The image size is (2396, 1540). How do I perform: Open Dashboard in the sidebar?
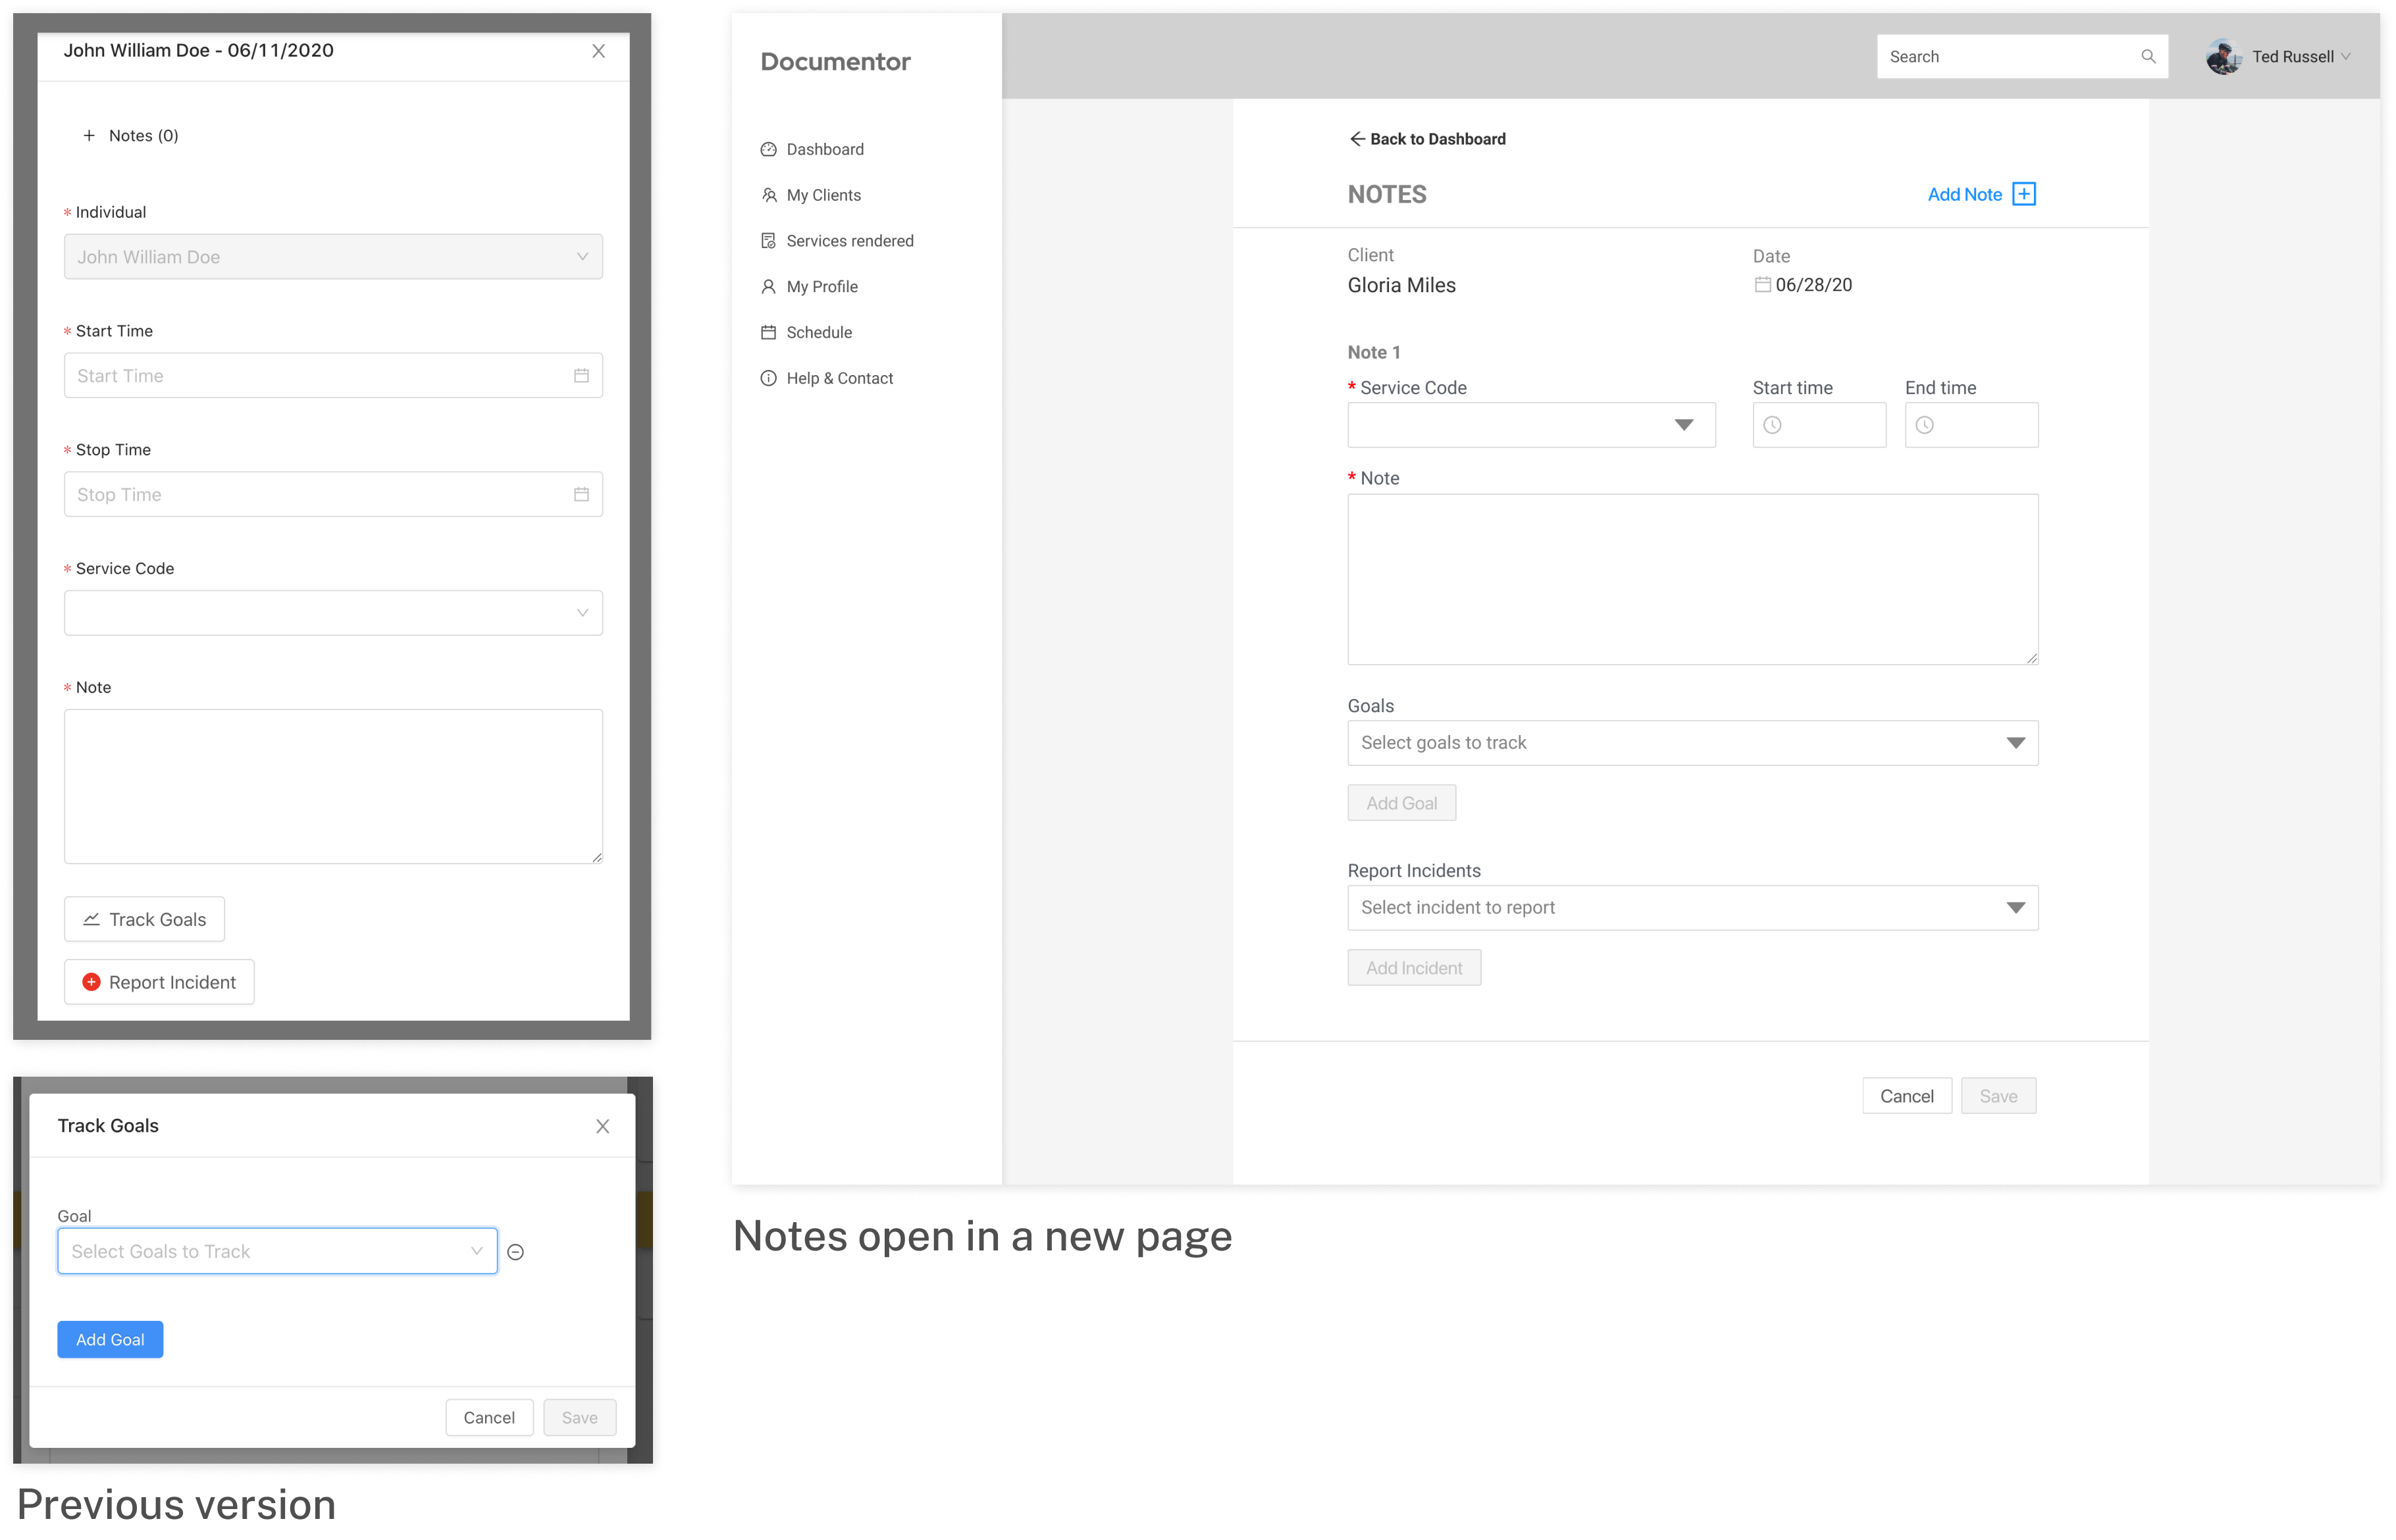825,149
